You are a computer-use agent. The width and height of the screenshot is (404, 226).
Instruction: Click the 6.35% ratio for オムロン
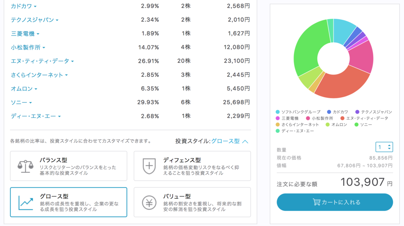[x=150, y=89]
